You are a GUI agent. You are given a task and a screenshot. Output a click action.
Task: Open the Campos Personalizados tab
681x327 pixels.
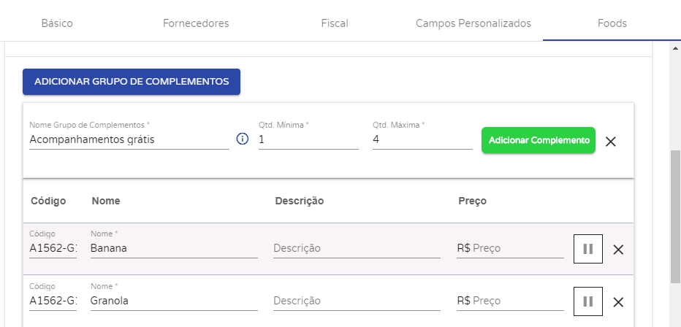point(473,23)
